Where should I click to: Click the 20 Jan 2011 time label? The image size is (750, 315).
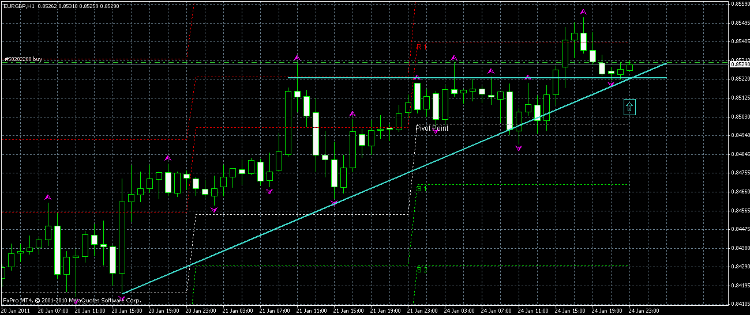click(16, 311)
